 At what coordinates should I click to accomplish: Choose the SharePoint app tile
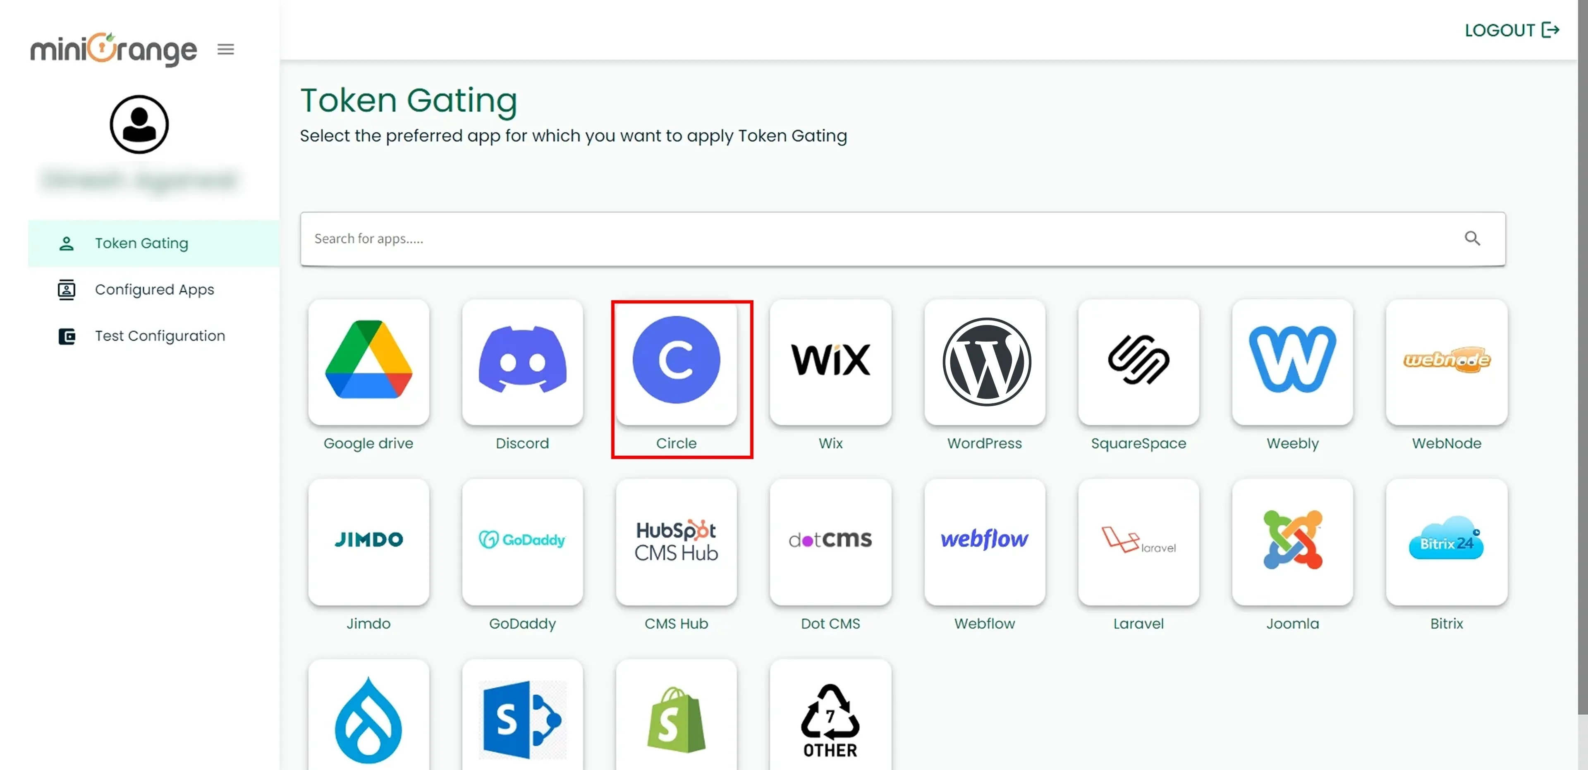522,715
